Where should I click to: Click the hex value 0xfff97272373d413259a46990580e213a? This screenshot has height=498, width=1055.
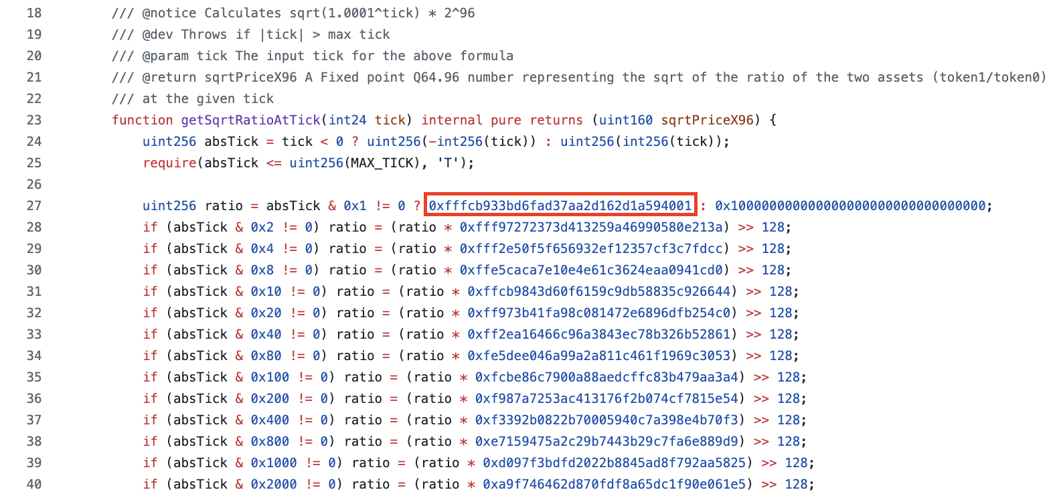(x=591, y=227)
